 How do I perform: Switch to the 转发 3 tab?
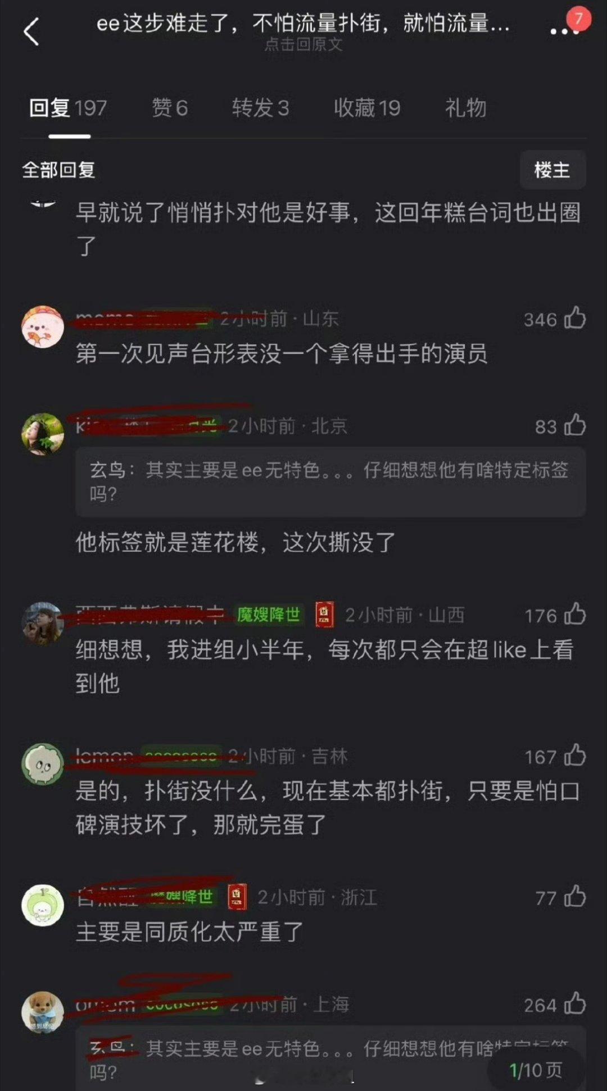coord(260,108)
